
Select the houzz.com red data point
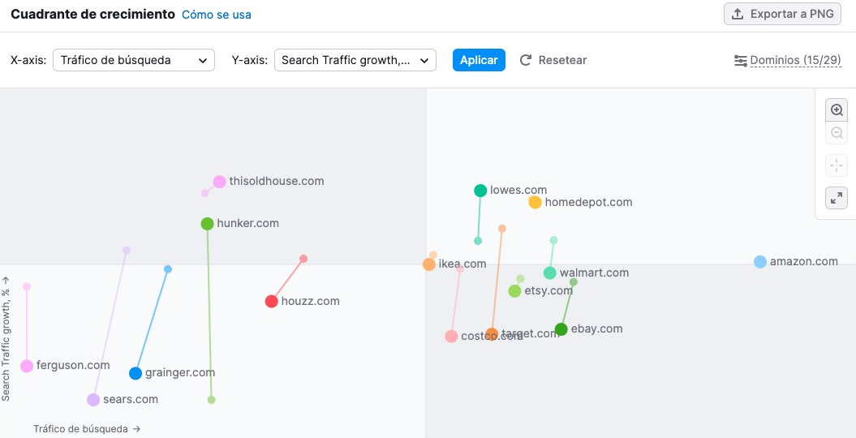tap(272, 302)
